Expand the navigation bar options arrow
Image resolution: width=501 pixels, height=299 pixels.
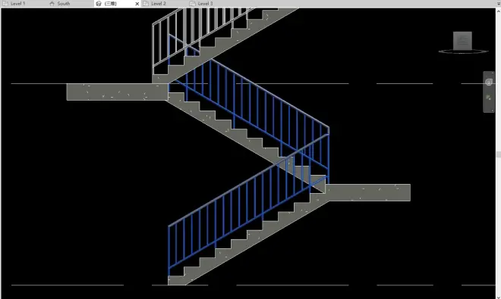[493, 111]
